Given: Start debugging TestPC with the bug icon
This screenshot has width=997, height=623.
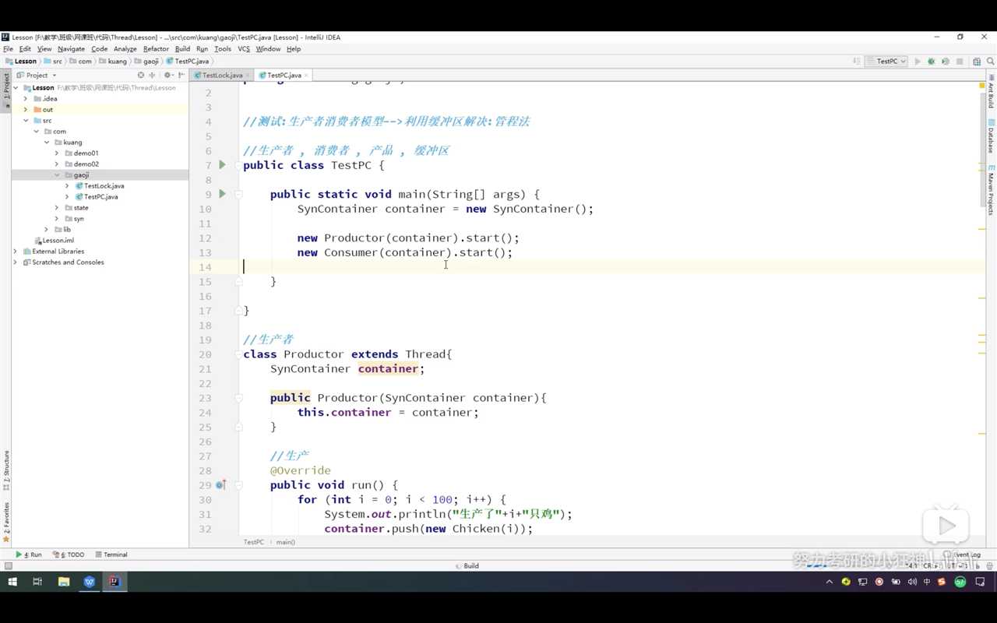Looking at the screenshot, I should click(x=931, y=62).
